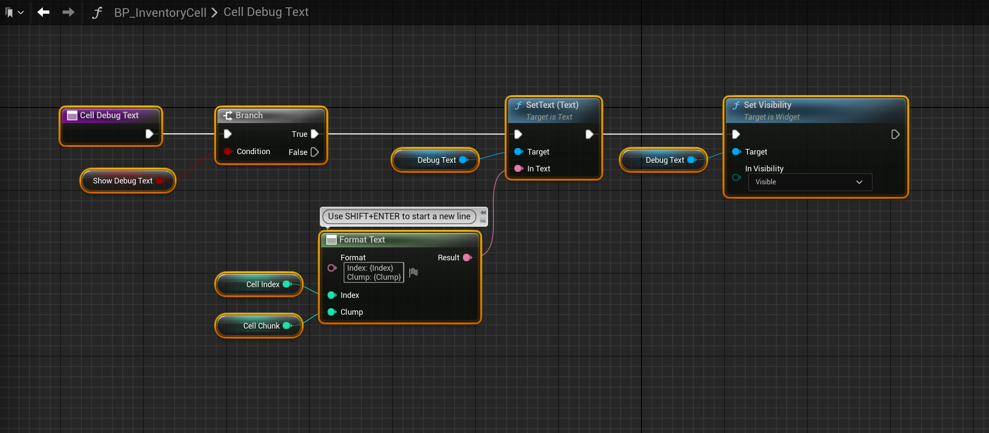Navigate forward with the right arrow
Screen dimensions: 989x433
(x=68, y=12)
